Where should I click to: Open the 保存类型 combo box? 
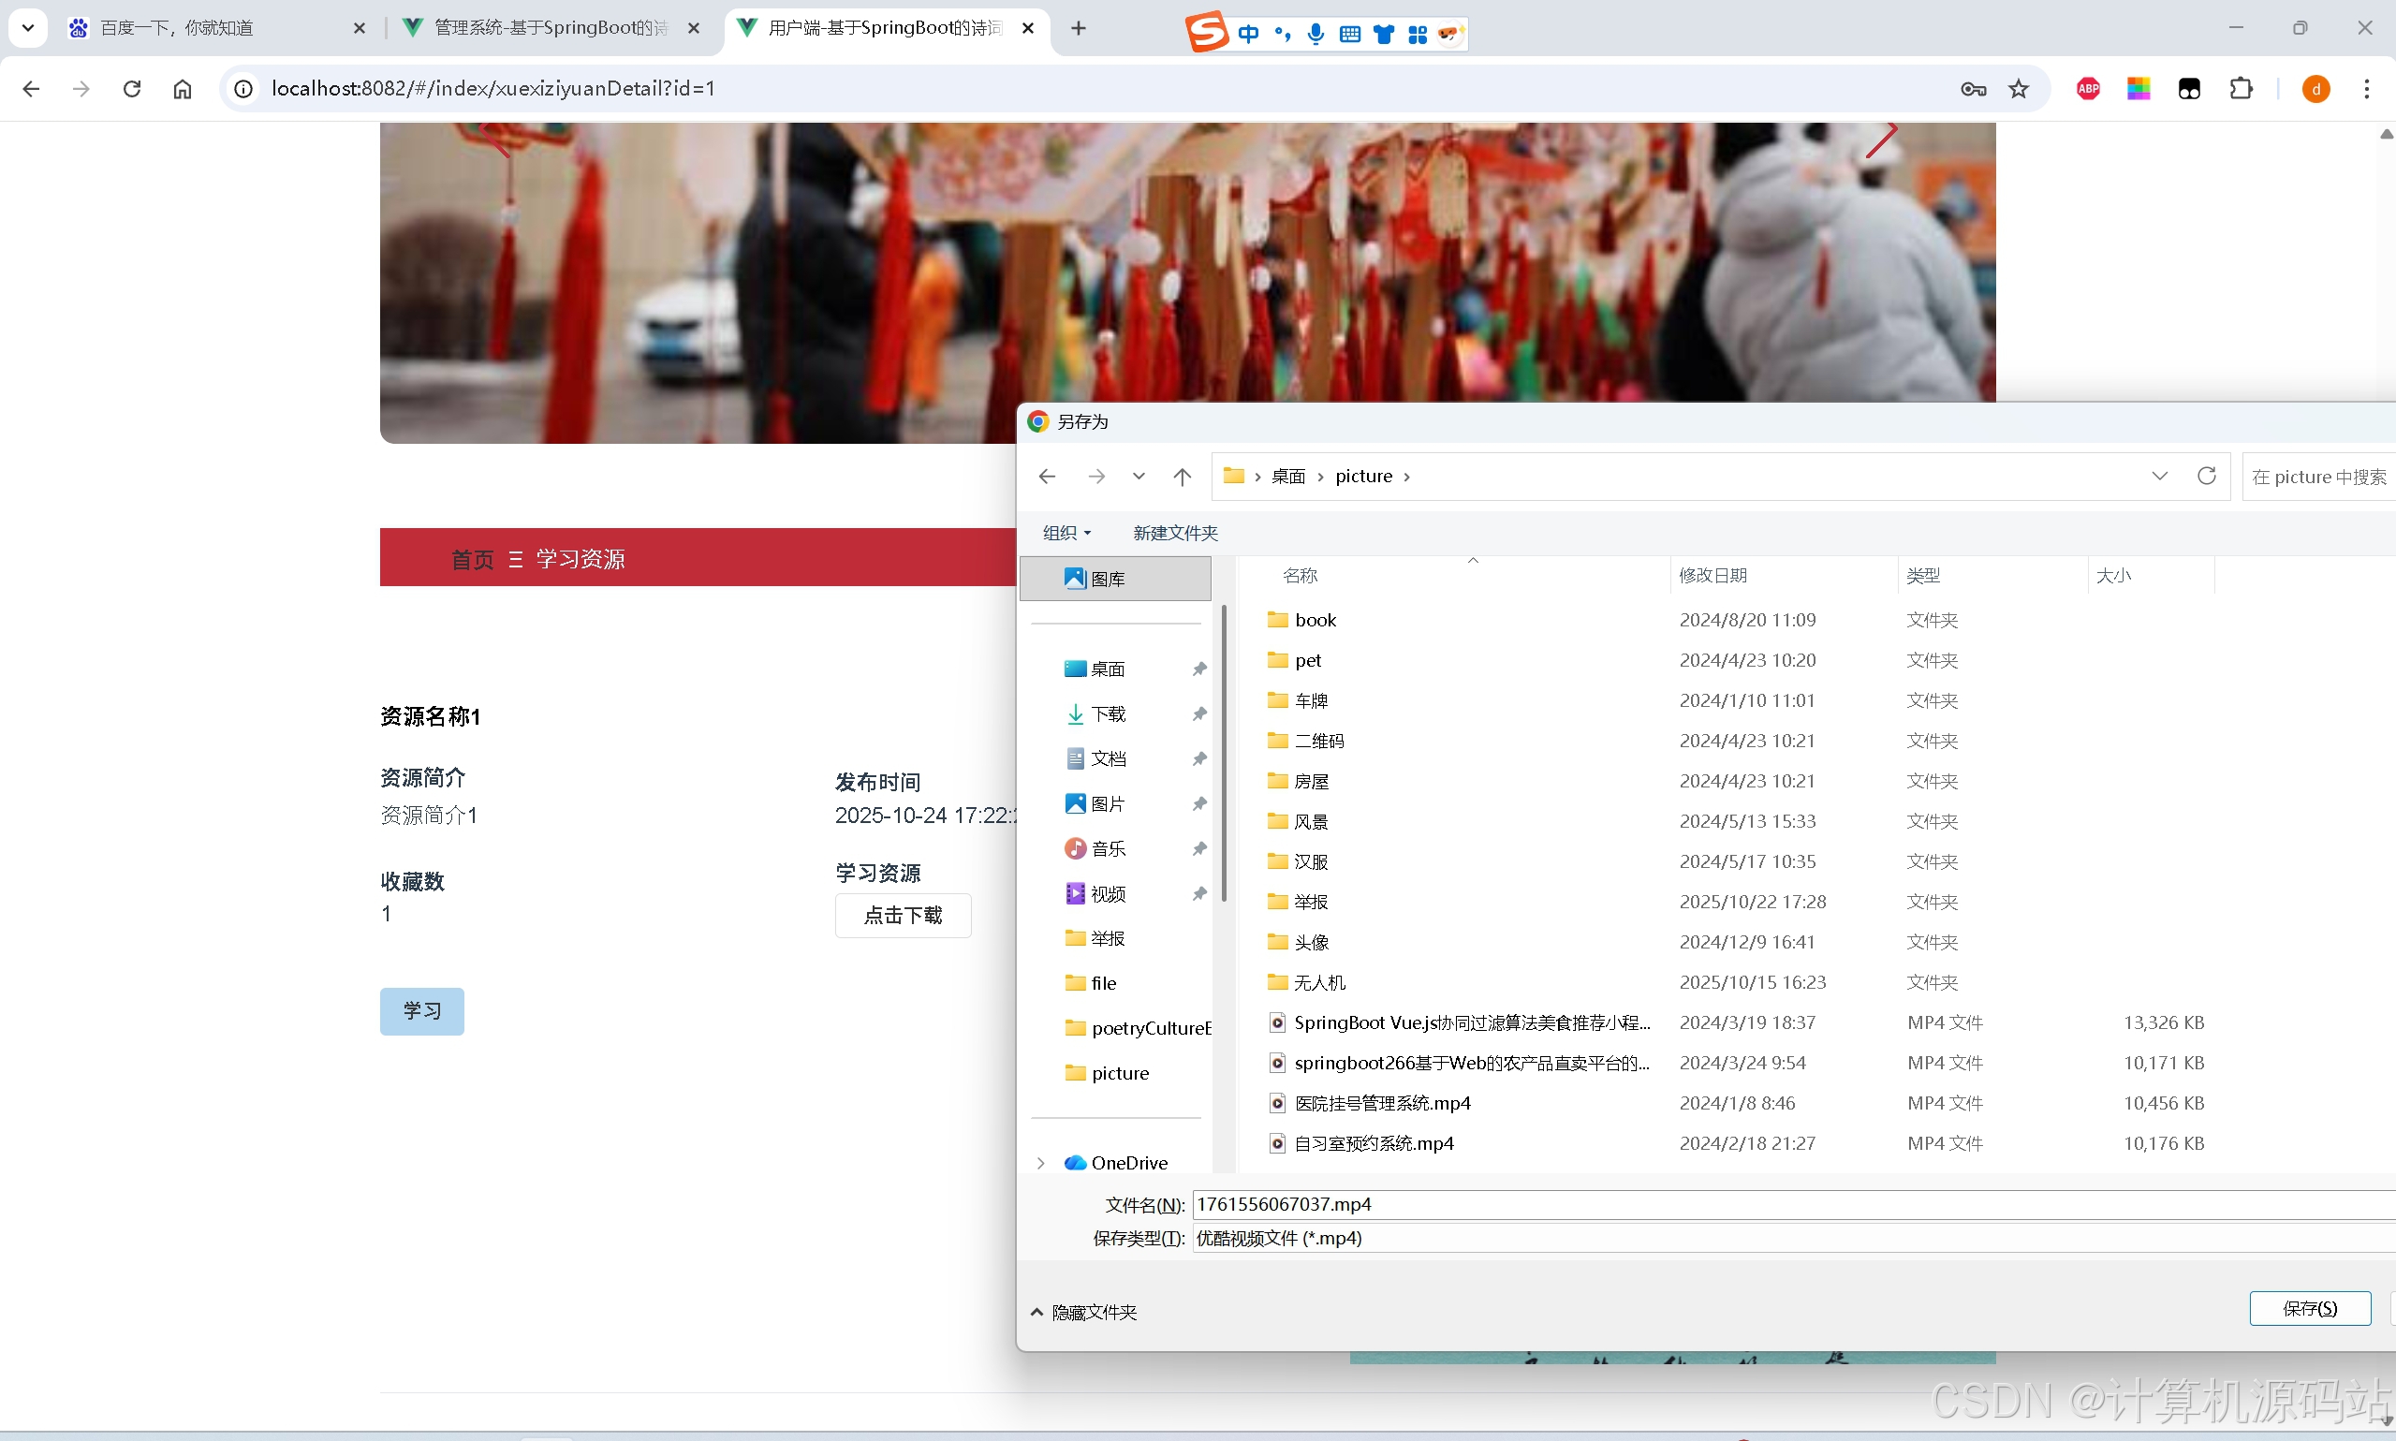point(1794,1239)
